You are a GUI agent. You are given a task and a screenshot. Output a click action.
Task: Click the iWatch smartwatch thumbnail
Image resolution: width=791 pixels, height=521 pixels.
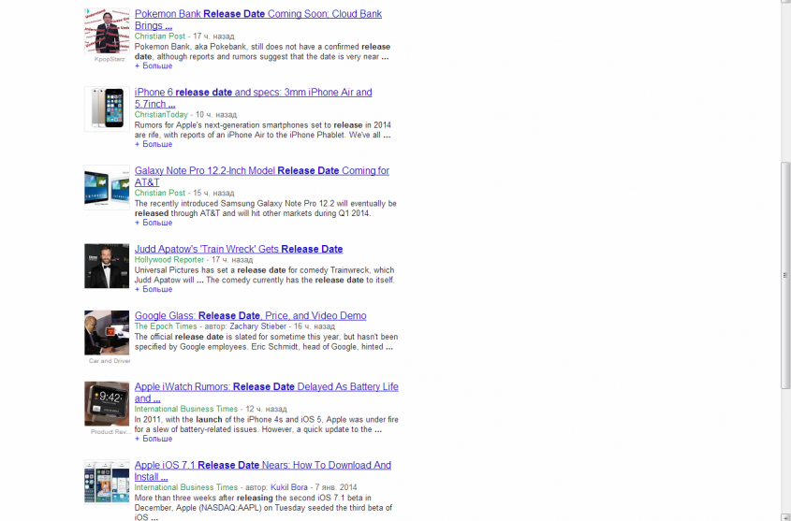(x=107, y=403)
